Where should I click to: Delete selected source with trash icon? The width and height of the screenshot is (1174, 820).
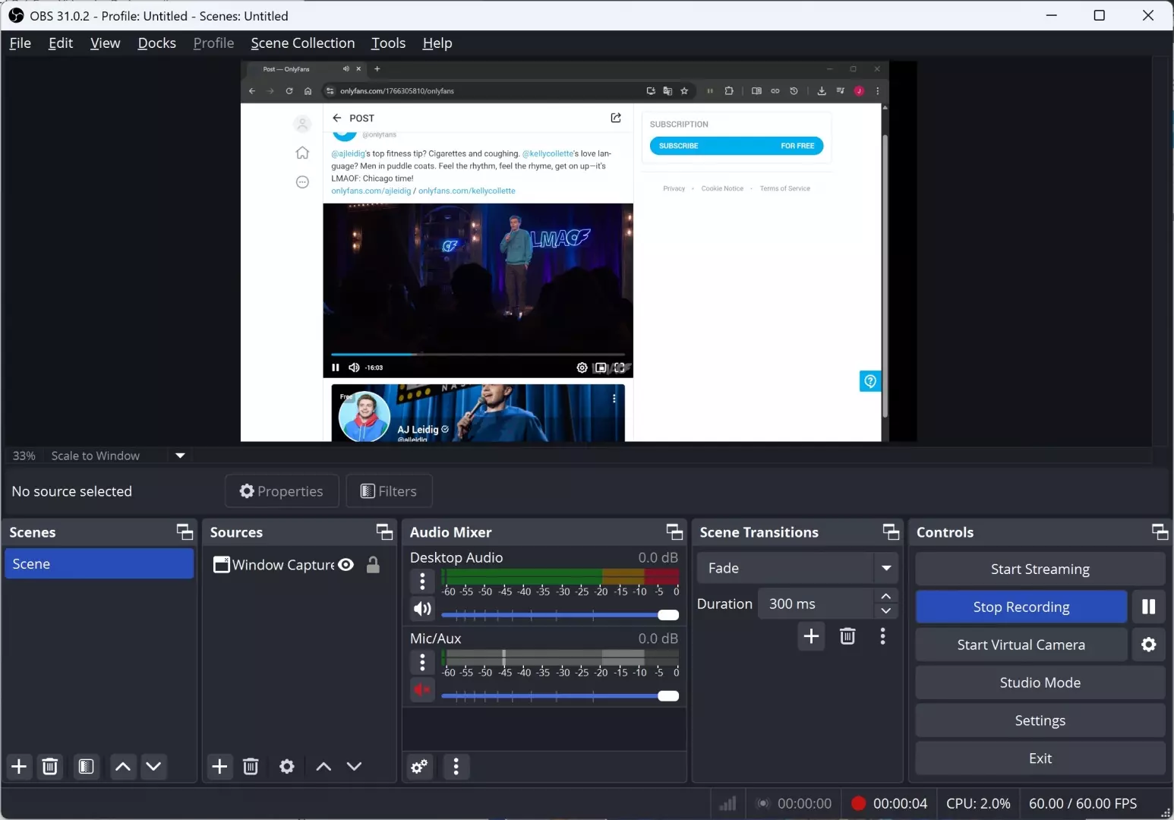[251, 767]
